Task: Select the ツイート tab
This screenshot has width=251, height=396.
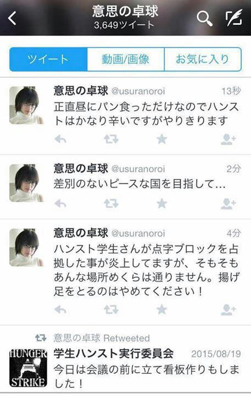Action: pyautogui.click(x=48, y=59)
